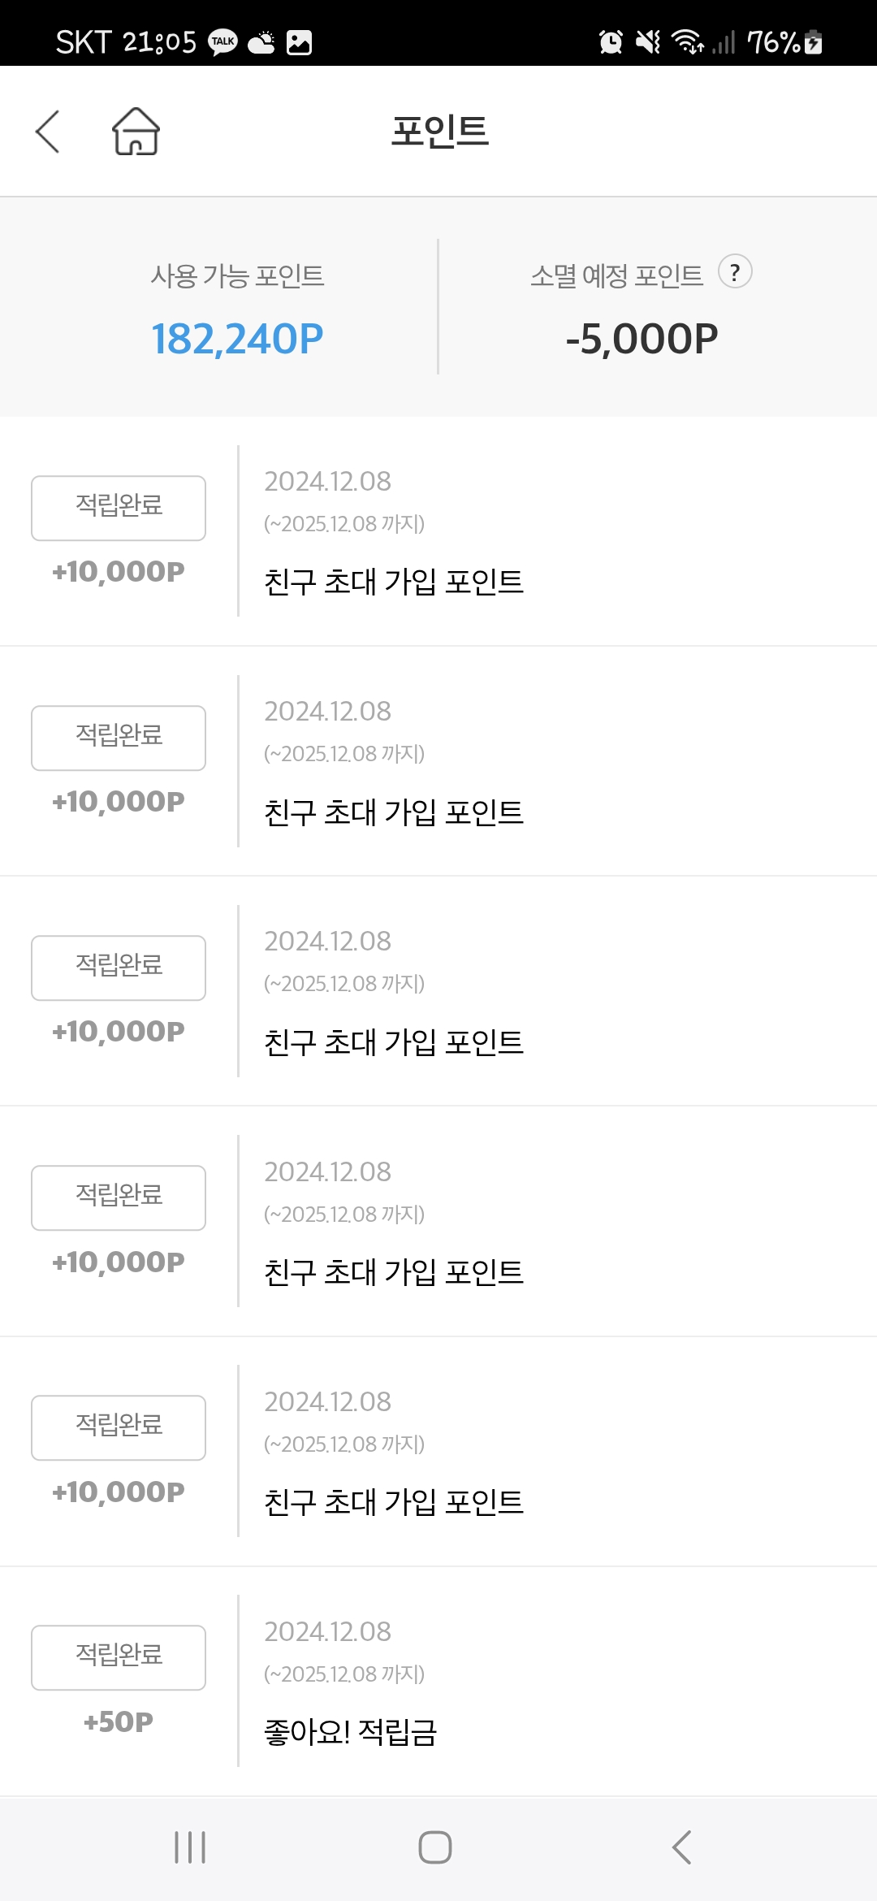Tap the alarm icon in status bar
Viewport: 877px width, 1901px height.
(x=610, y=42)
